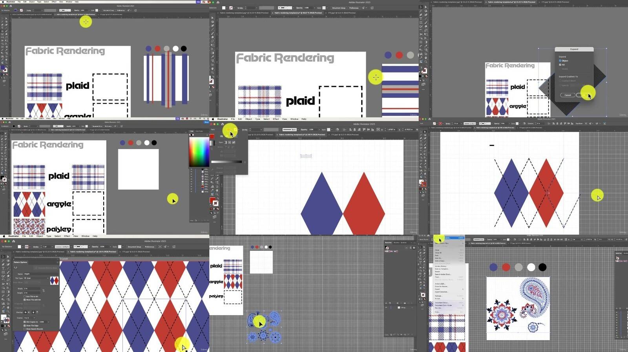Image resolution: width=628 pixels, height=352 pixels.
Task: Click Home icon in Pattern Options window
Action: point(14,241)
